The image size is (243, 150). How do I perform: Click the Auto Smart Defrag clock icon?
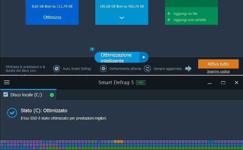coord(57,69)
